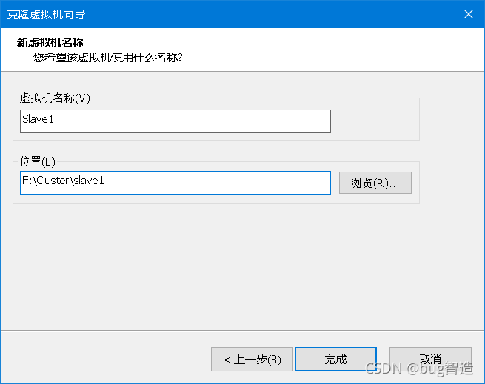The height and width of the screenshot is (384, 485).
Task: Select the 新虚拟机名称 heading text
Action: click(x=50, y=43)
